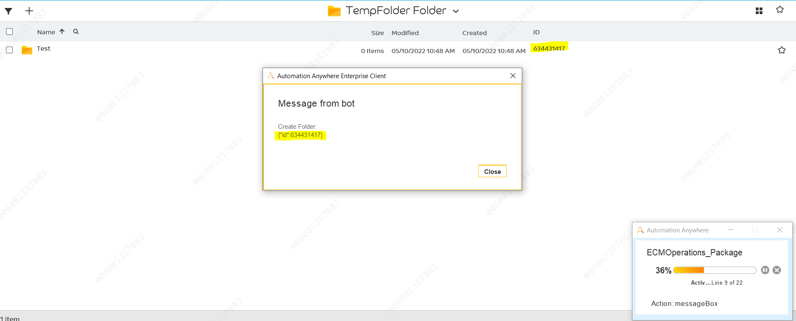Click the 'Message from bot' heading
This screenshot has height=321, width=796.
[316, 104]
